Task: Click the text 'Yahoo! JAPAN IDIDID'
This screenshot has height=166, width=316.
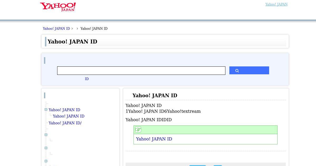Action: pyautogui.click(x=149, y=120)
